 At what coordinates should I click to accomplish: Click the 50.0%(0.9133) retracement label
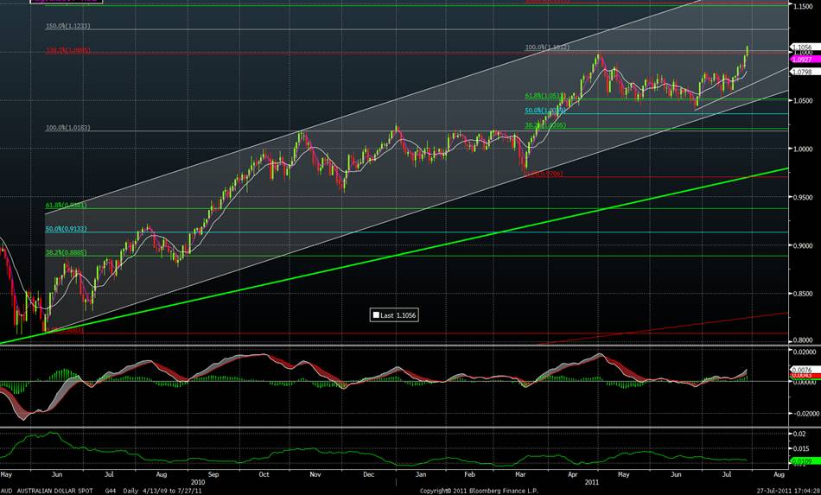pos(67,230)
